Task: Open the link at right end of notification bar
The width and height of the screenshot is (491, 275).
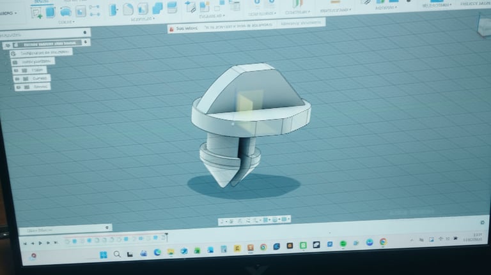Action: pyautogui.click(x=300, y=23)
